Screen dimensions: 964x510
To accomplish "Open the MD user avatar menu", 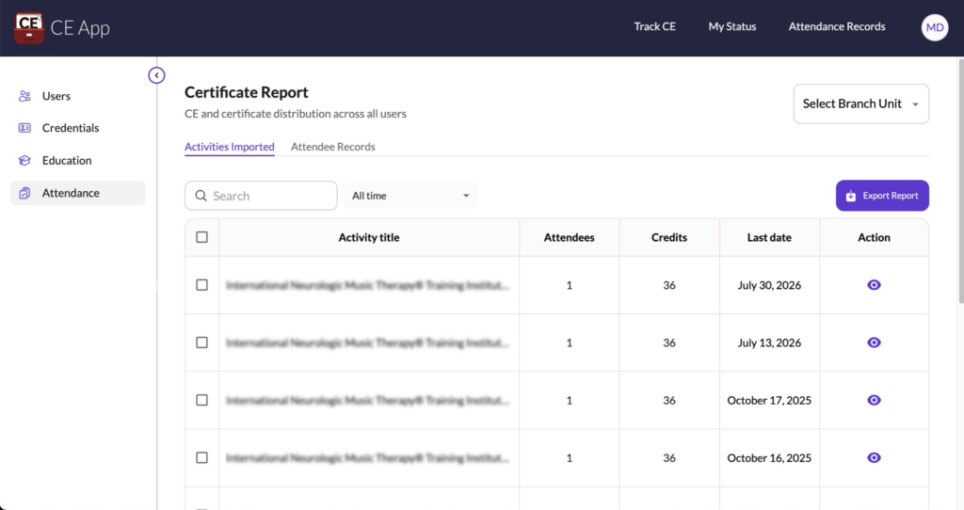I will pos(934,27).
